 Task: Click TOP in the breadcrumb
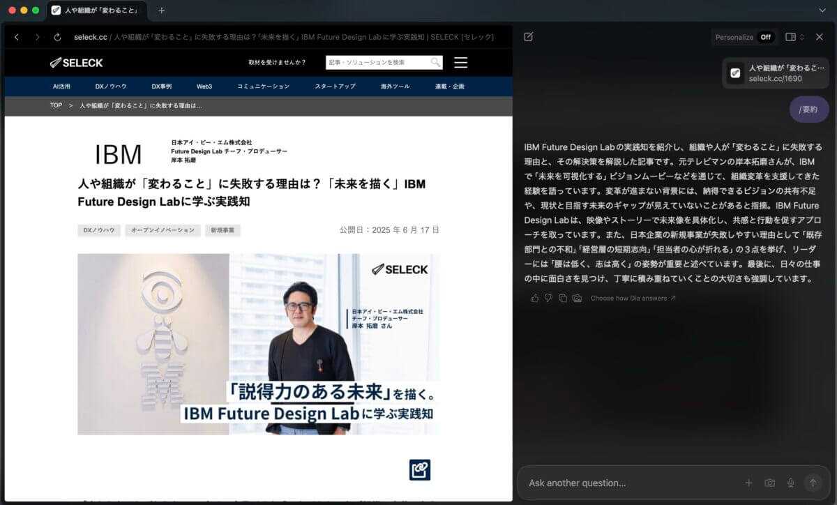tap(56, 106)
